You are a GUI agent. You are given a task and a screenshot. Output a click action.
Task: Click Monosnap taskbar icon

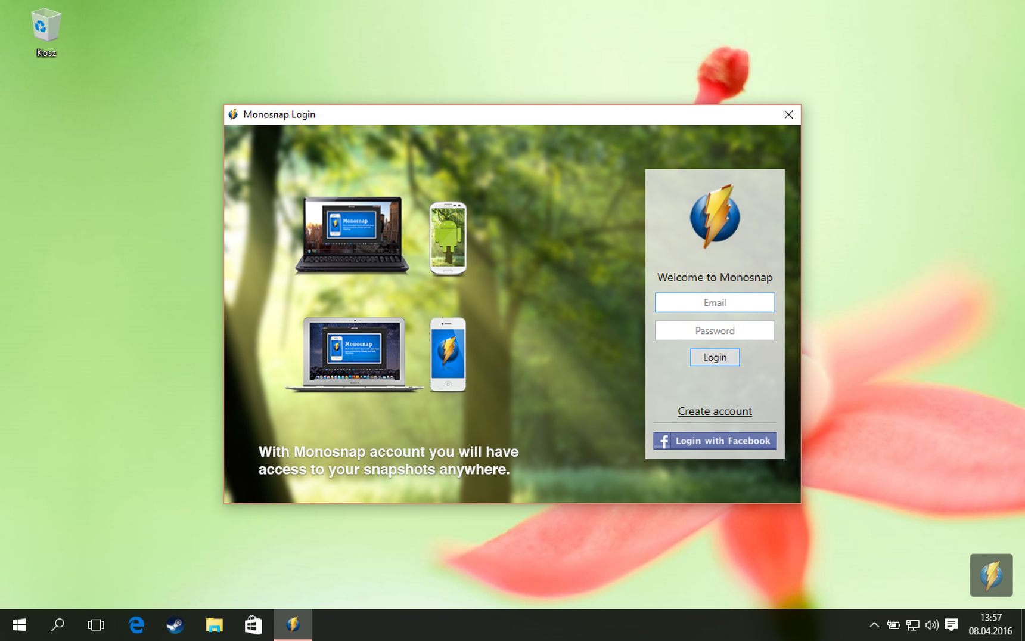[x=293, y=625]
